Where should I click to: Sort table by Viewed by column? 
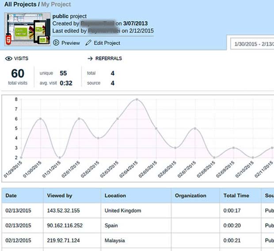point(59,195)
